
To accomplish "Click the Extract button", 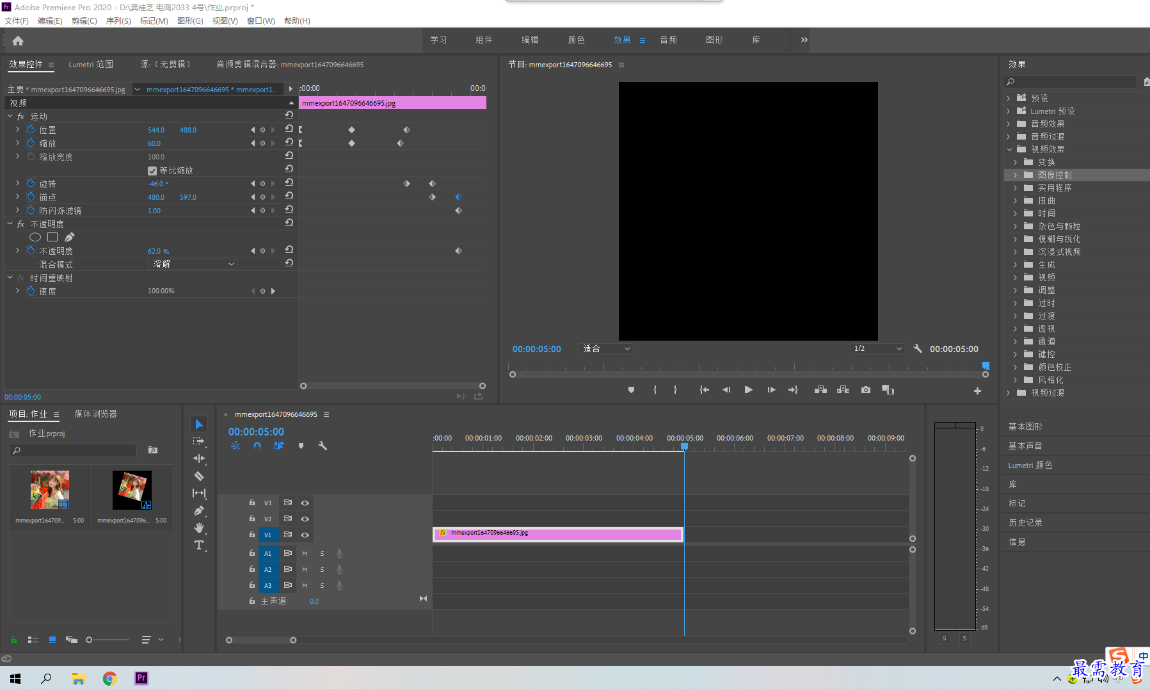I will pyautogui.click(x=843, y=390).
